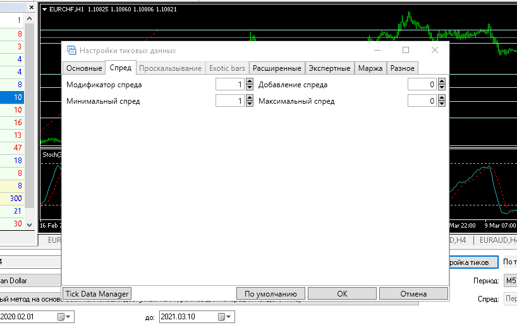Switch to the Маржа tab
This screenshot has height=325, width=517.
[x=370, y=68]
